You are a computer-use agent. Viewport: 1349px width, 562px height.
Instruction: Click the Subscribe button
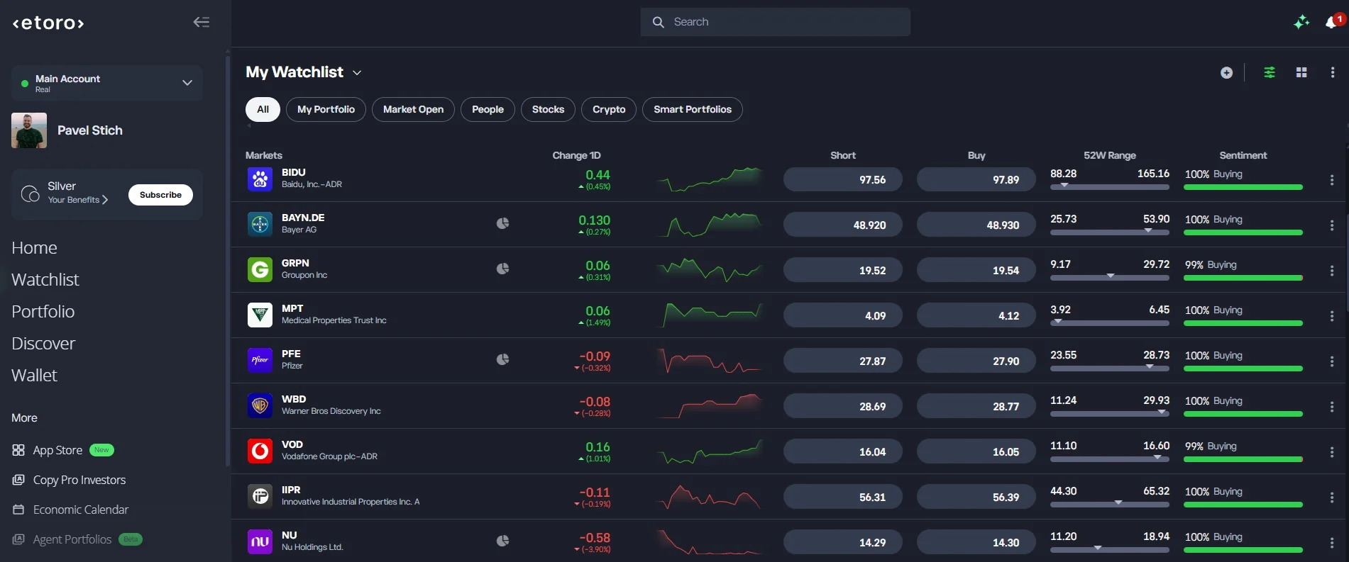(160, 195)
